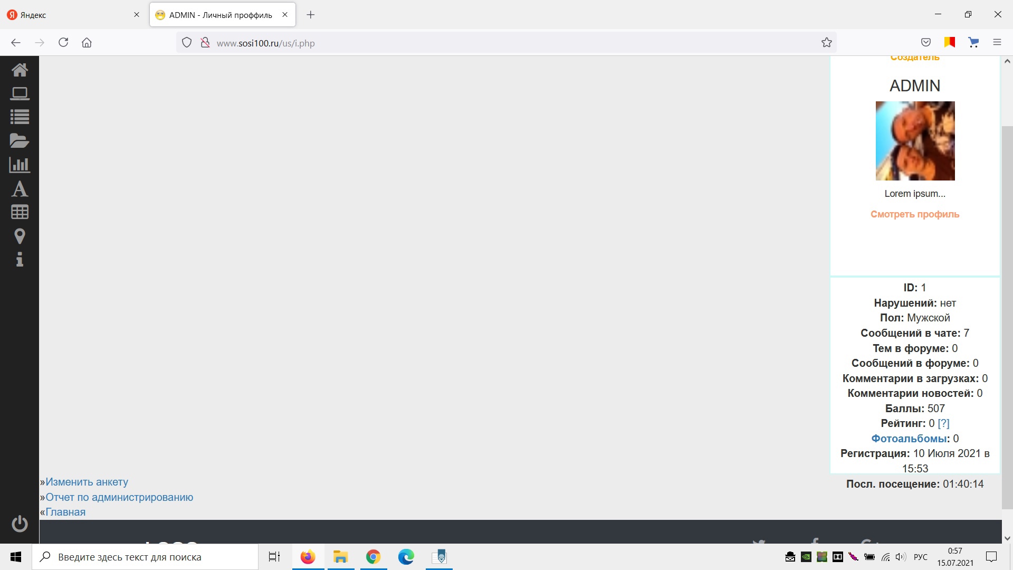This screenshot has height=570, width=1013.
Task: Open the bar chart icon in sidebar
Action: coord(20,165)
